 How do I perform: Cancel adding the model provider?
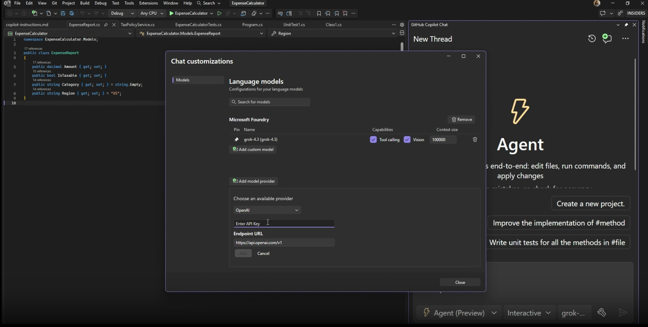coord(263,253)
